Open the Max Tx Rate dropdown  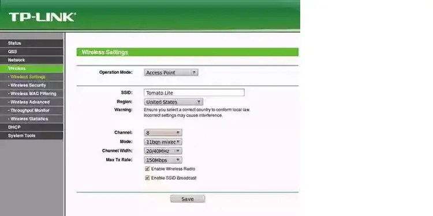(163, 160)
